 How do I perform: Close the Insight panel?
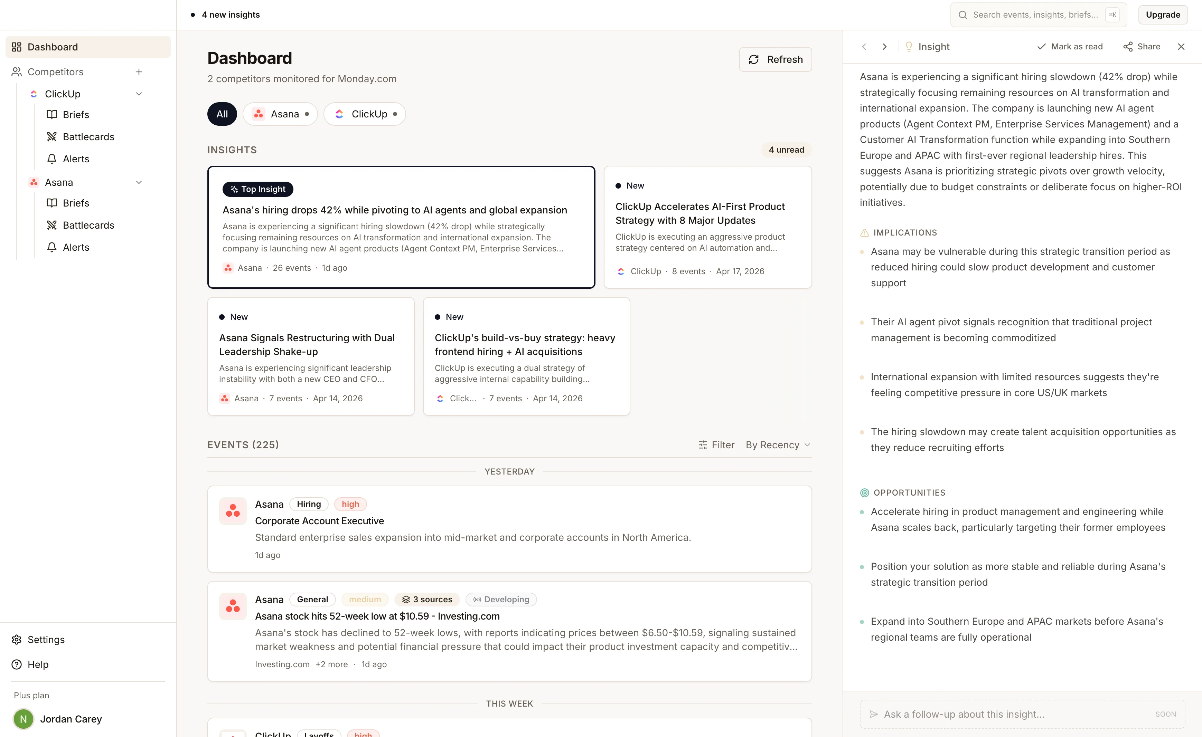1181,46
